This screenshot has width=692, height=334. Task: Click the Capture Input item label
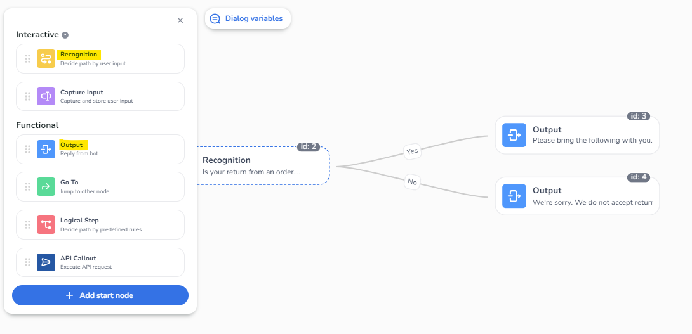tap(81, 93)
